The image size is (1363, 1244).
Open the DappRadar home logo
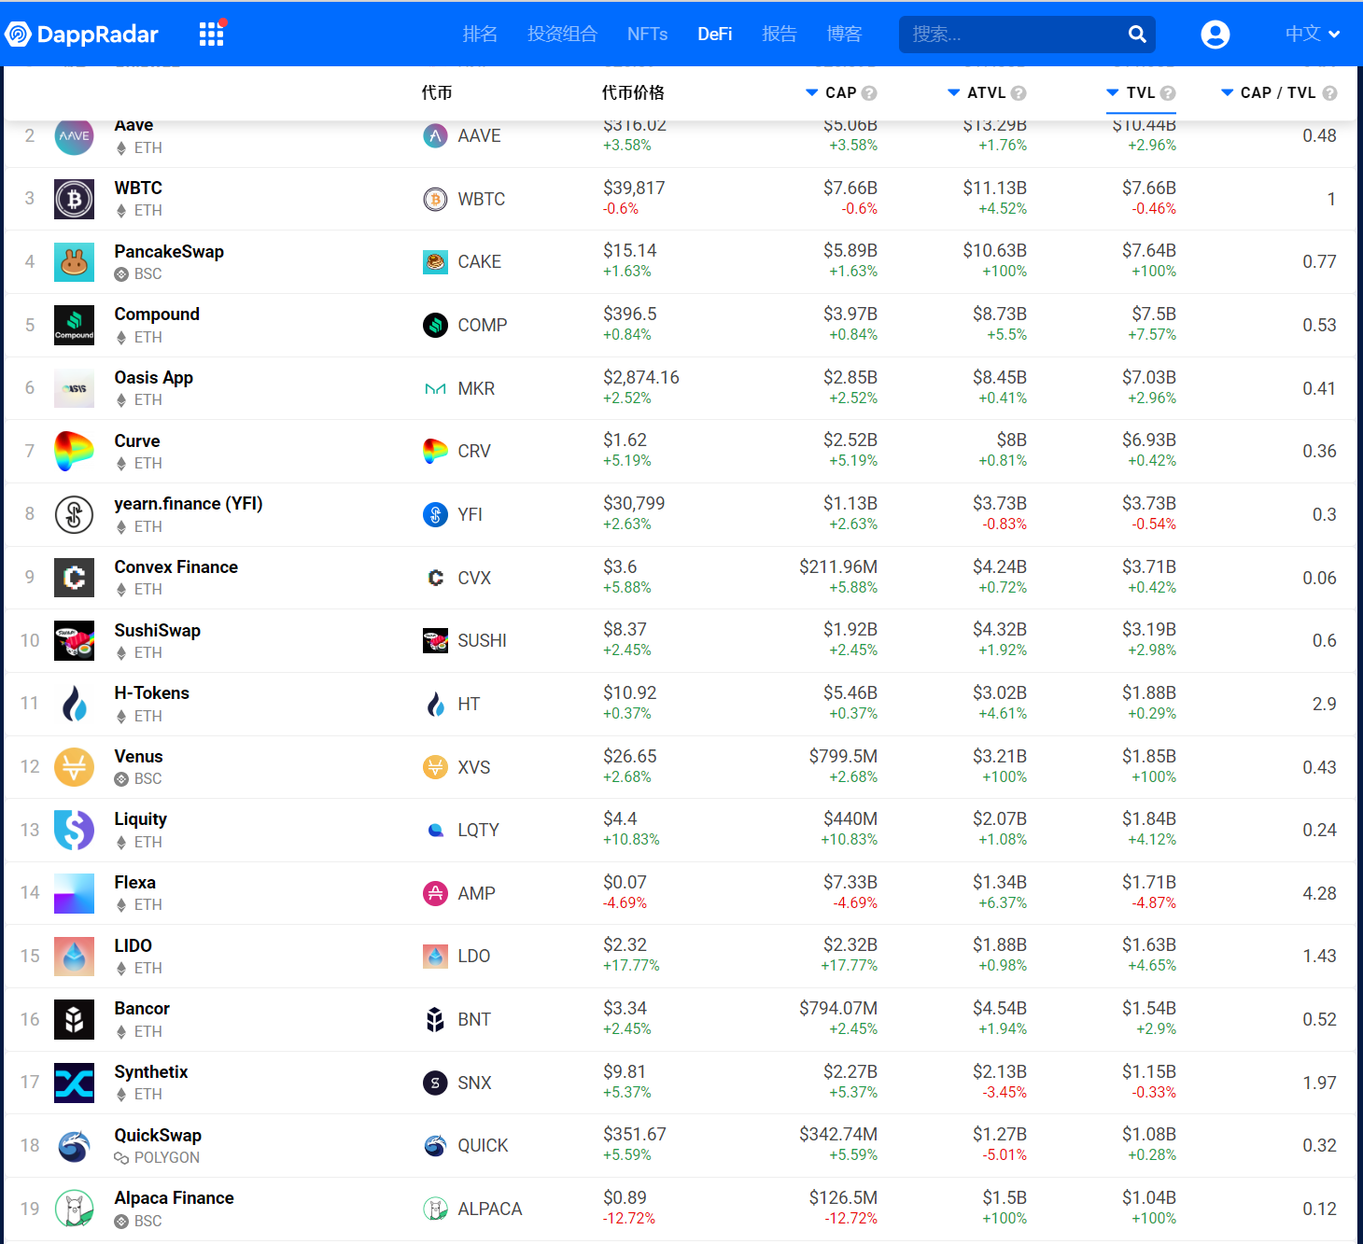pos(82,35)
